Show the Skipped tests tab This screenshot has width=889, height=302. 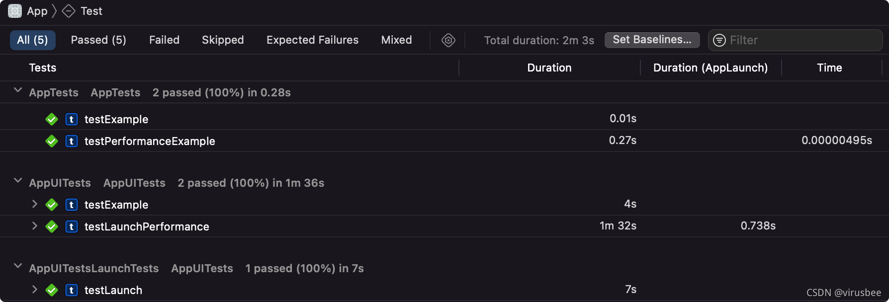[x=223, y=40]
